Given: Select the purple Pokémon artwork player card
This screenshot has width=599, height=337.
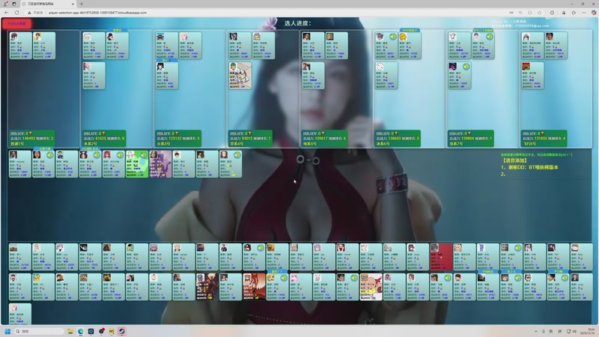Looking at the screenshot, I should (160, 164).
